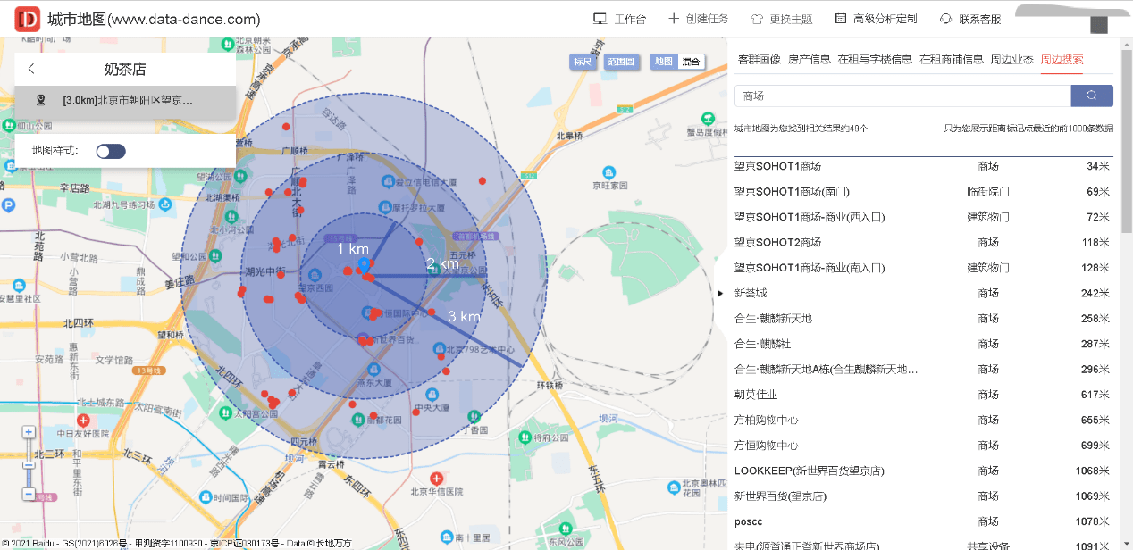This screenshot has height=550, width=1133.
Task: Click the user avatar in the header
Action: (1099, 24)
